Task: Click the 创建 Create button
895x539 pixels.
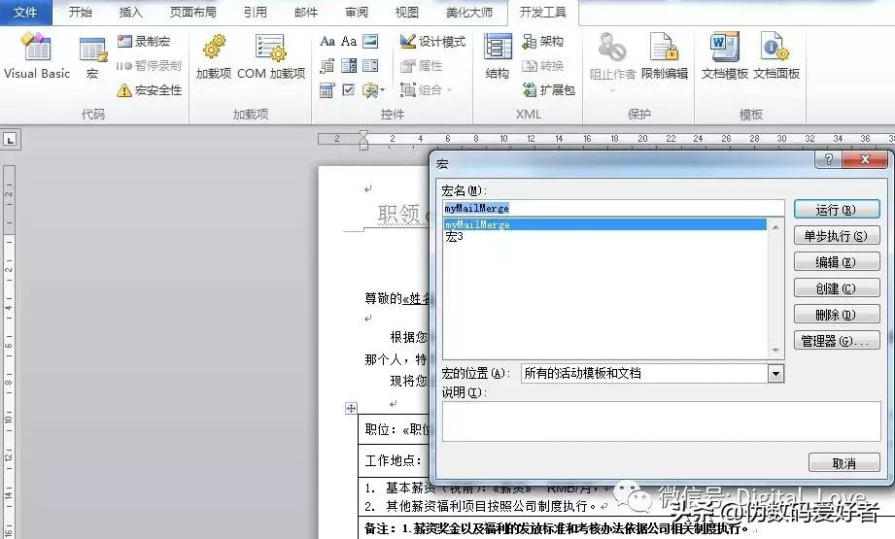Action: 837,288
